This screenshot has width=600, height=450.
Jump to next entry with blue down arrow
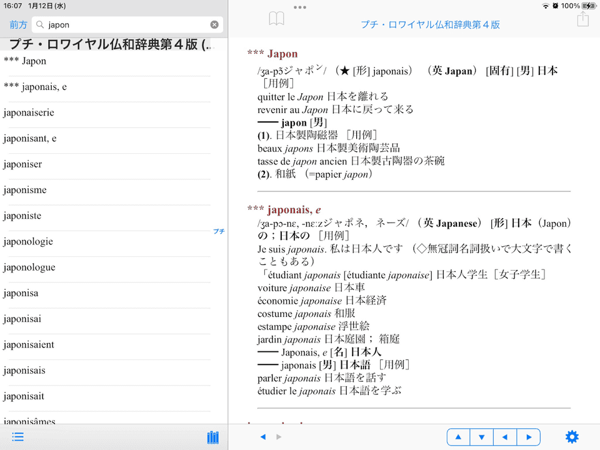click(x=481, y=437)
